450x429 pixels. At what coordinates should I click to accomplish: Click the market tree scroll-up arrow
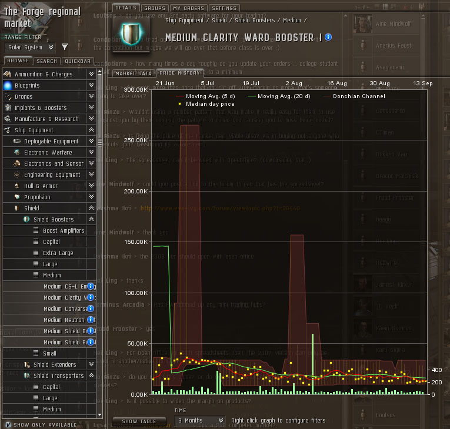pos(99,71)
